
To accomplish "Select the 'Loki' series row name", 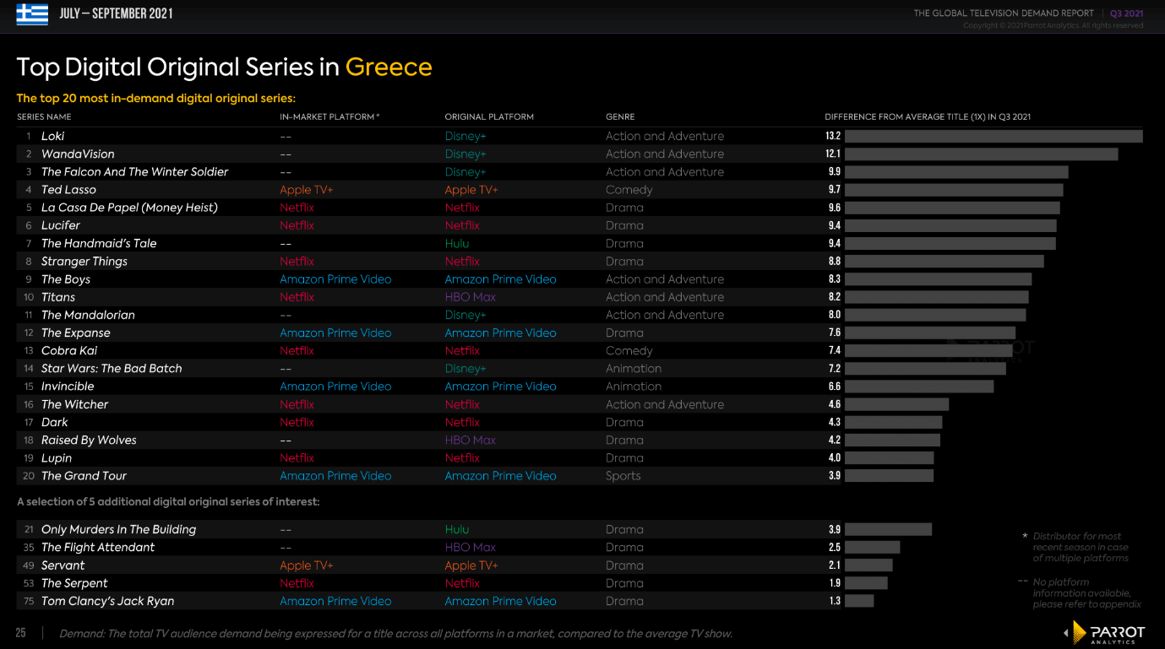I will point(52,136).
